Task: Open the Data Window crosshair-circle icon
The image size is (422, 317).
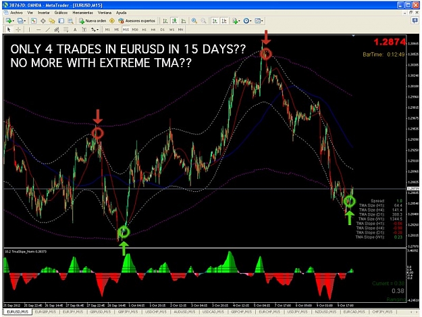Action: click(43, 21)
